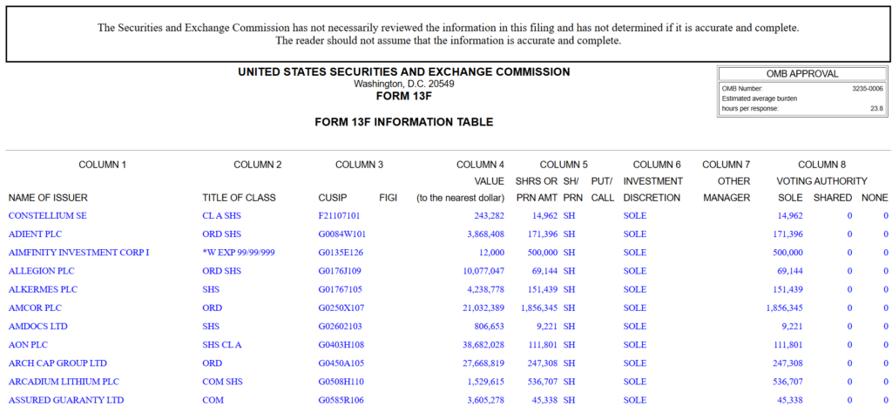Click CUSIP G0585R106

click(x=341, y=400)
